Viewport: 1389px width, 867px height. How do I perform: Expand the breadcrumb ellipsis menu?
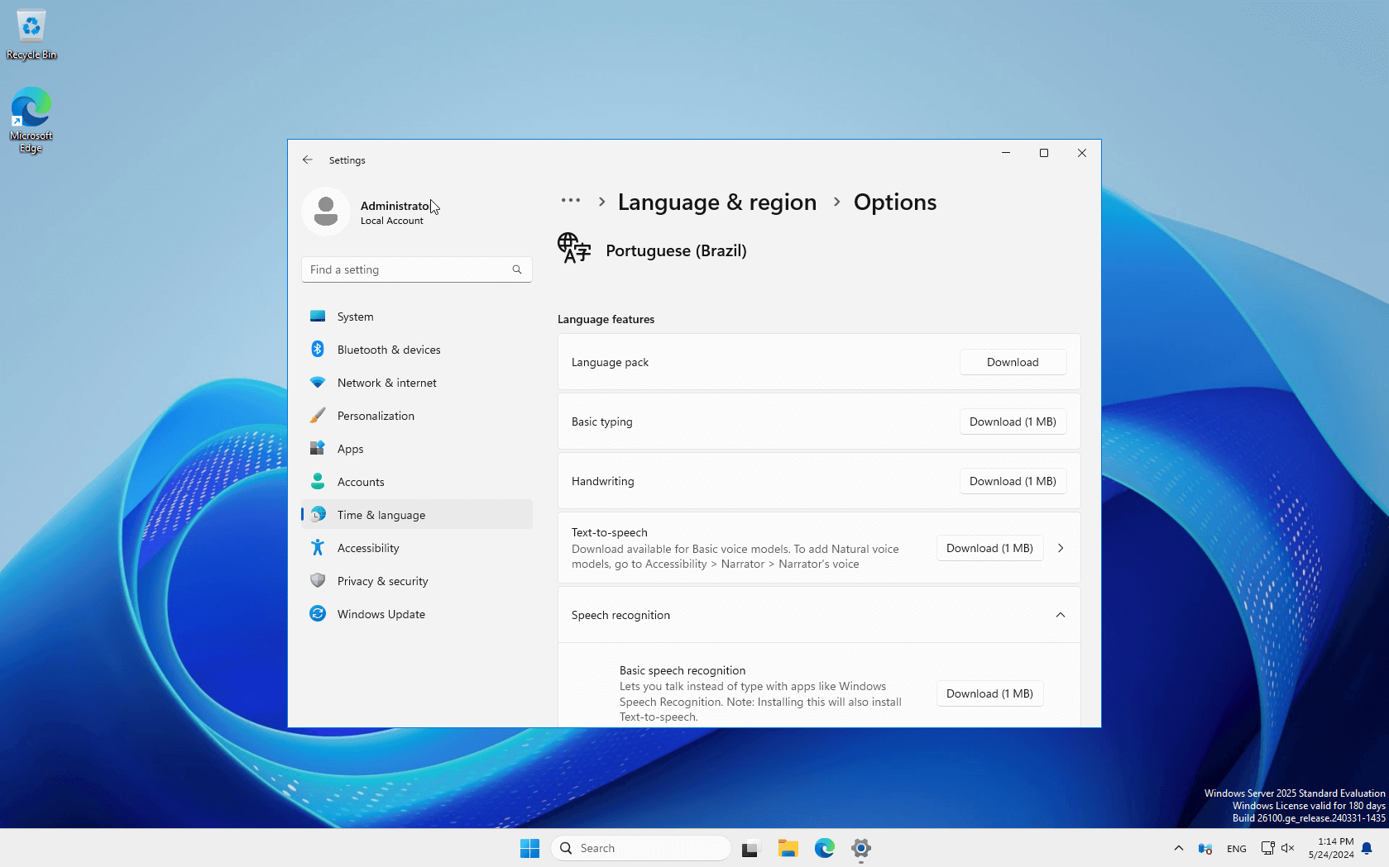(x=570, y=201)
